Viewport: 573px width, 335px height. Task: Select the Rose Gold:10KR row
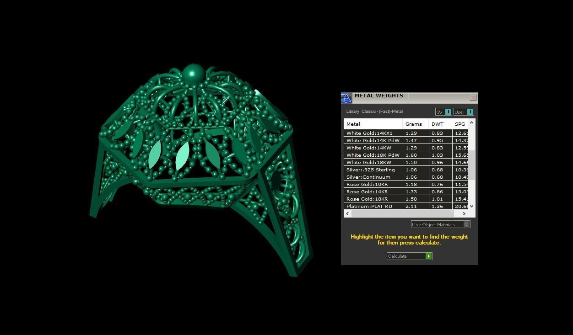pyautogui.click(x=406, y=184)
